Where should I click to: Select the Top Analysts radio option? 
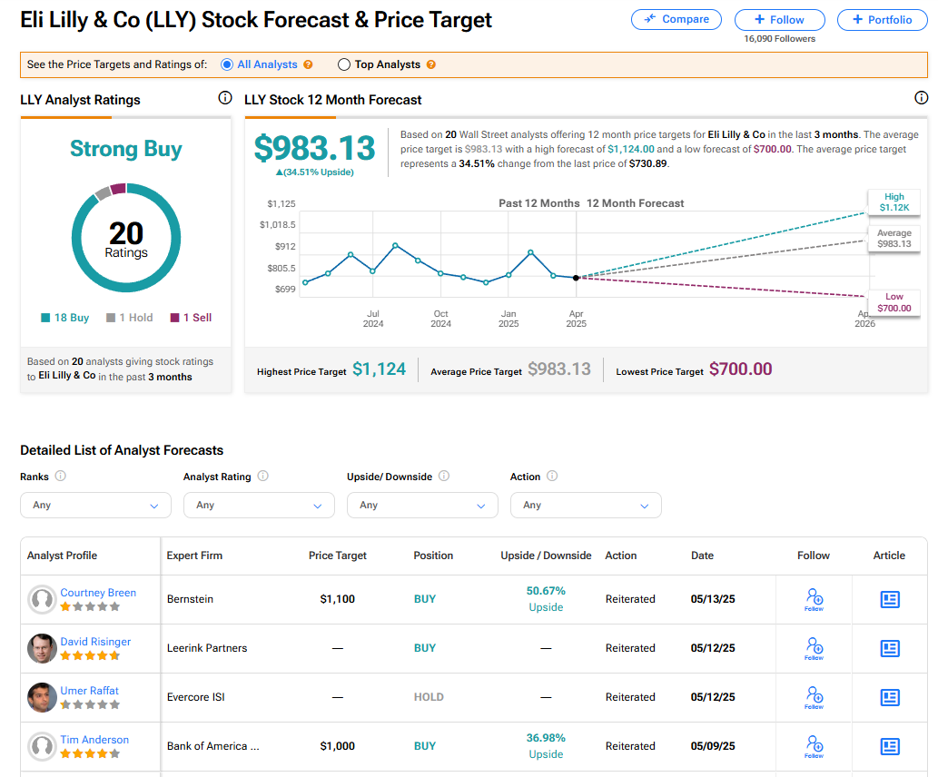[x=344, y=64]
